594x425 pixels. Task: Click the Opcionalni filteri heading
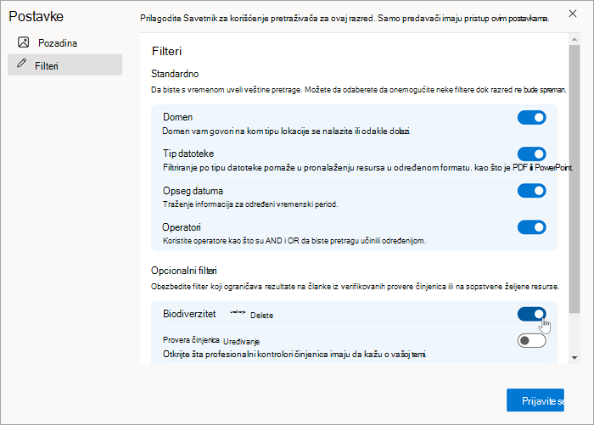coord(184,271)
